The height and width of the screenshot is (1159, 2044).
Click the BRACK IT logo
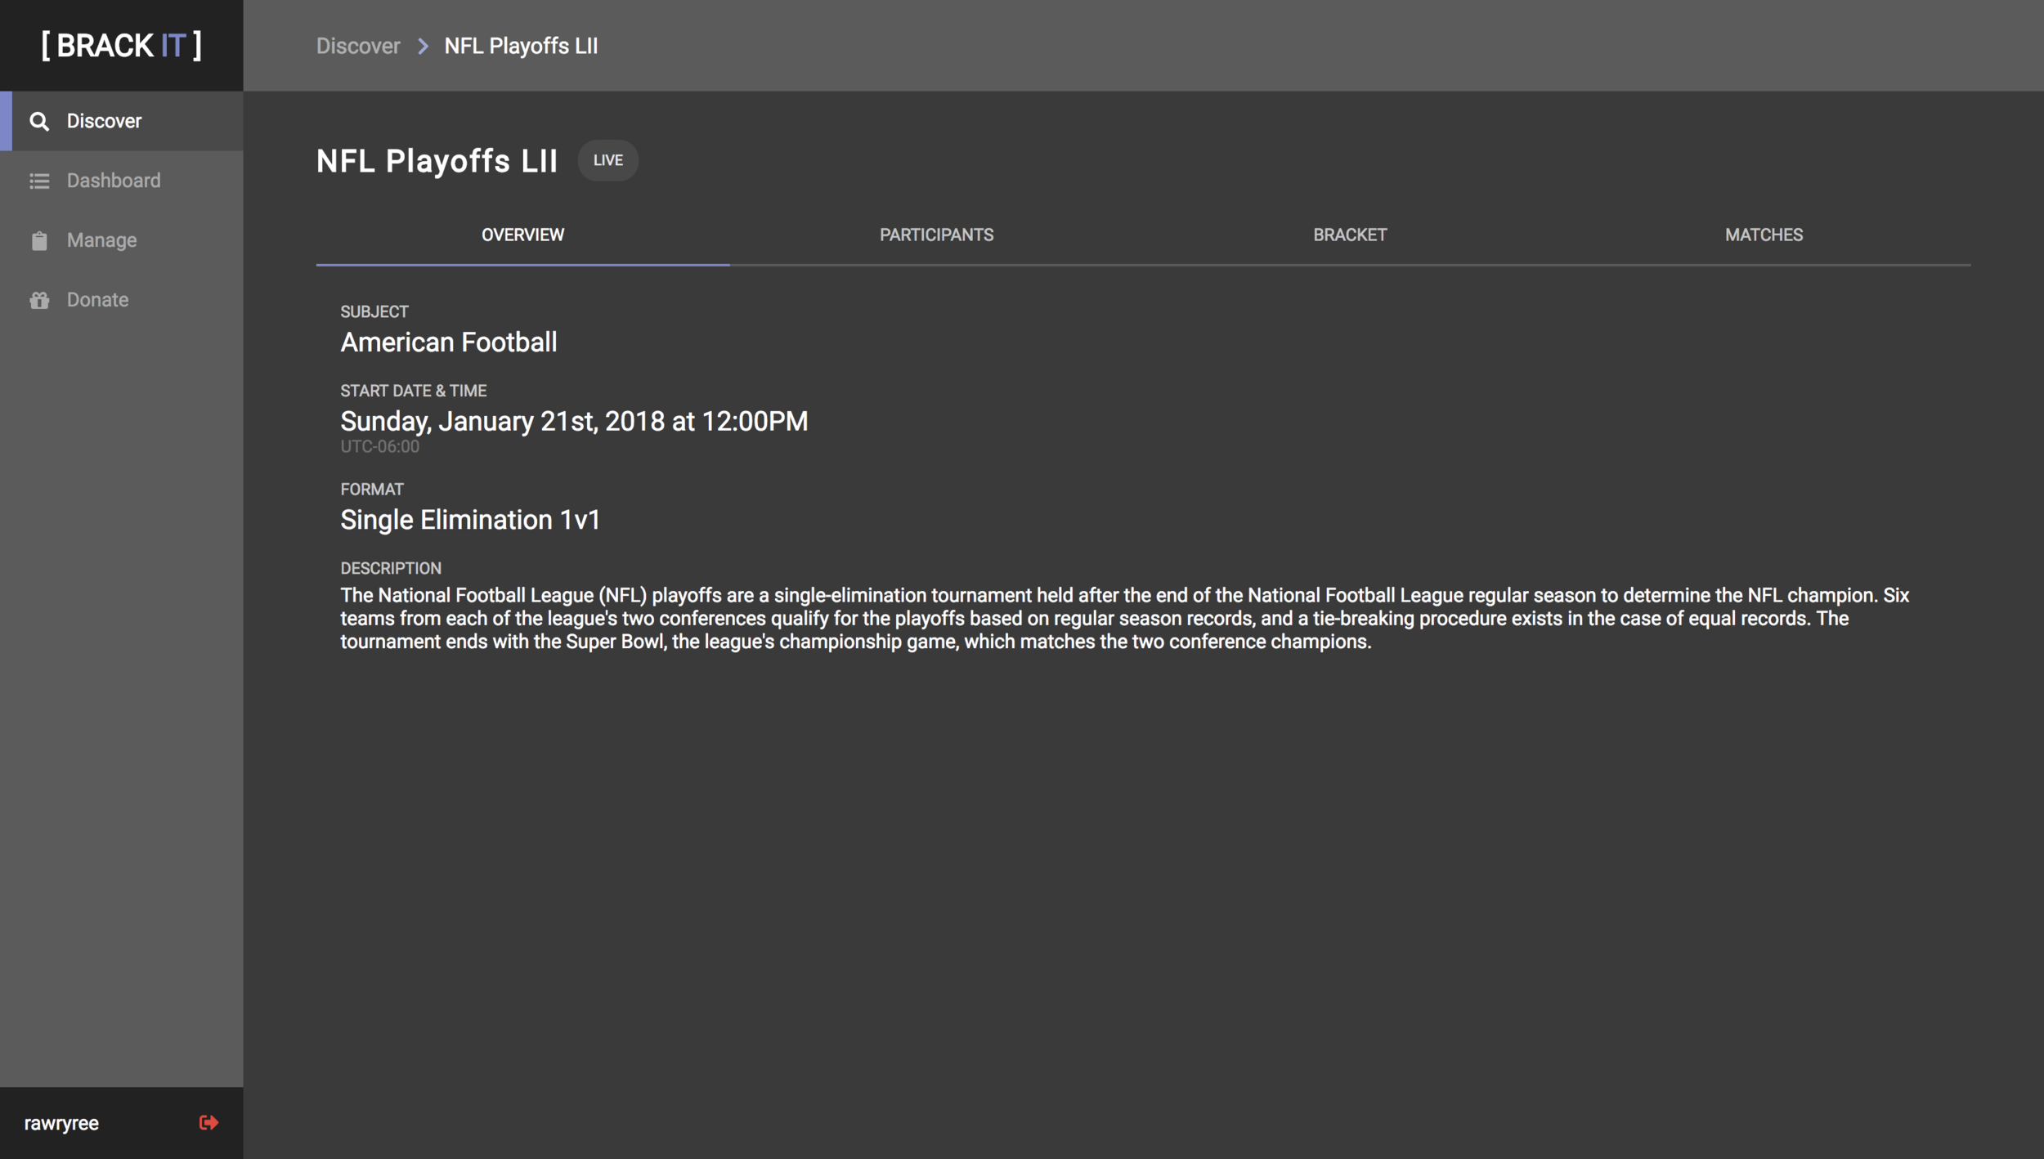122,46
